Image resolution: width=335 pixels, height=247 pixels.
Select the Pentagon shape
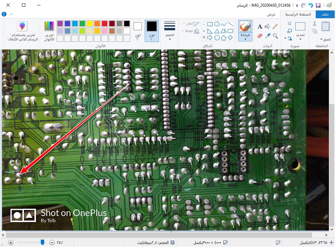pos(224,38)
